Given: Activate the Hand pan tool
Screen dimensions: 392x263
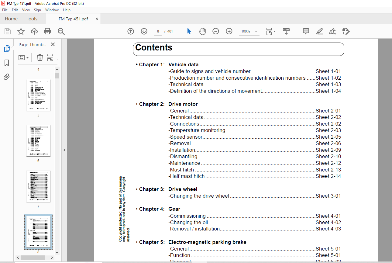Looking at the screenshot, I should coord(202,31).
